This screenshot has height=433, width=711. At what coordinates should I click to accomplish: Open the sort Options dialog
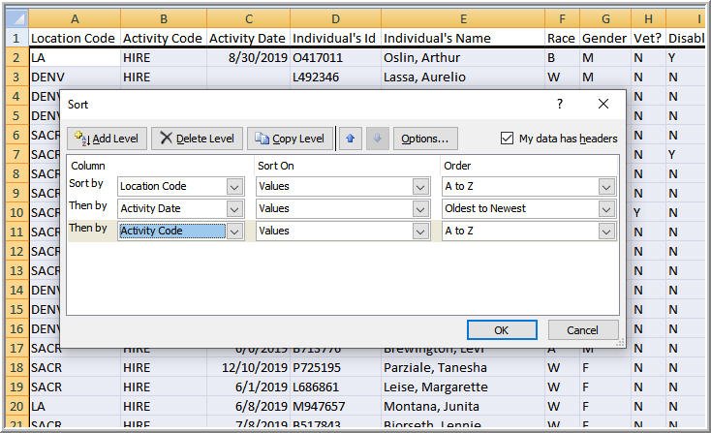coord(425,139)
